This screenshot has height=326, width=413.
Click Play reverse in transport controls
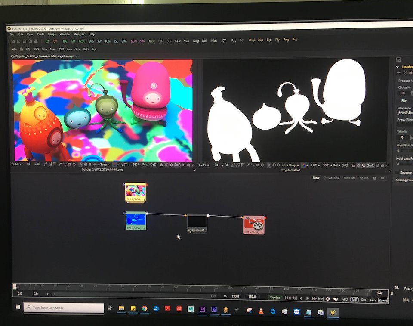pyautogui.click(x=301, y=298)
